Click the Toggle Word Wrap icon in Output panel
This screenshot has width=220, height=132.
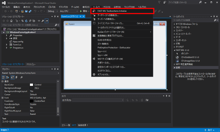pyautogui.click(x=147, y=100)
